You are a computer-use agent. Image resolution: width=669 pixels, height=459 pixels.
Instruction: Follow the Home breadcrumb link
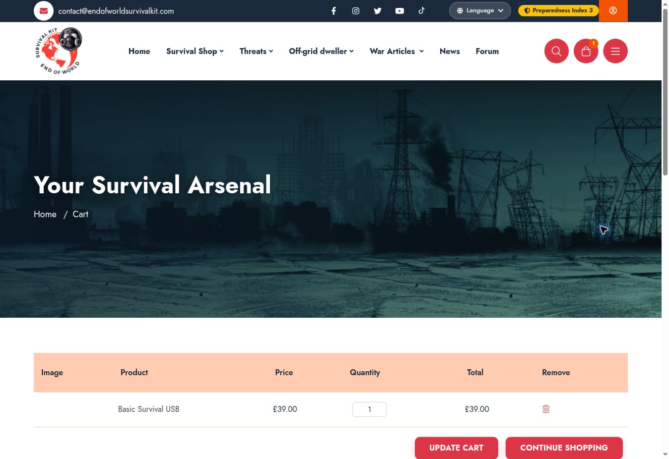pos(45,214)
